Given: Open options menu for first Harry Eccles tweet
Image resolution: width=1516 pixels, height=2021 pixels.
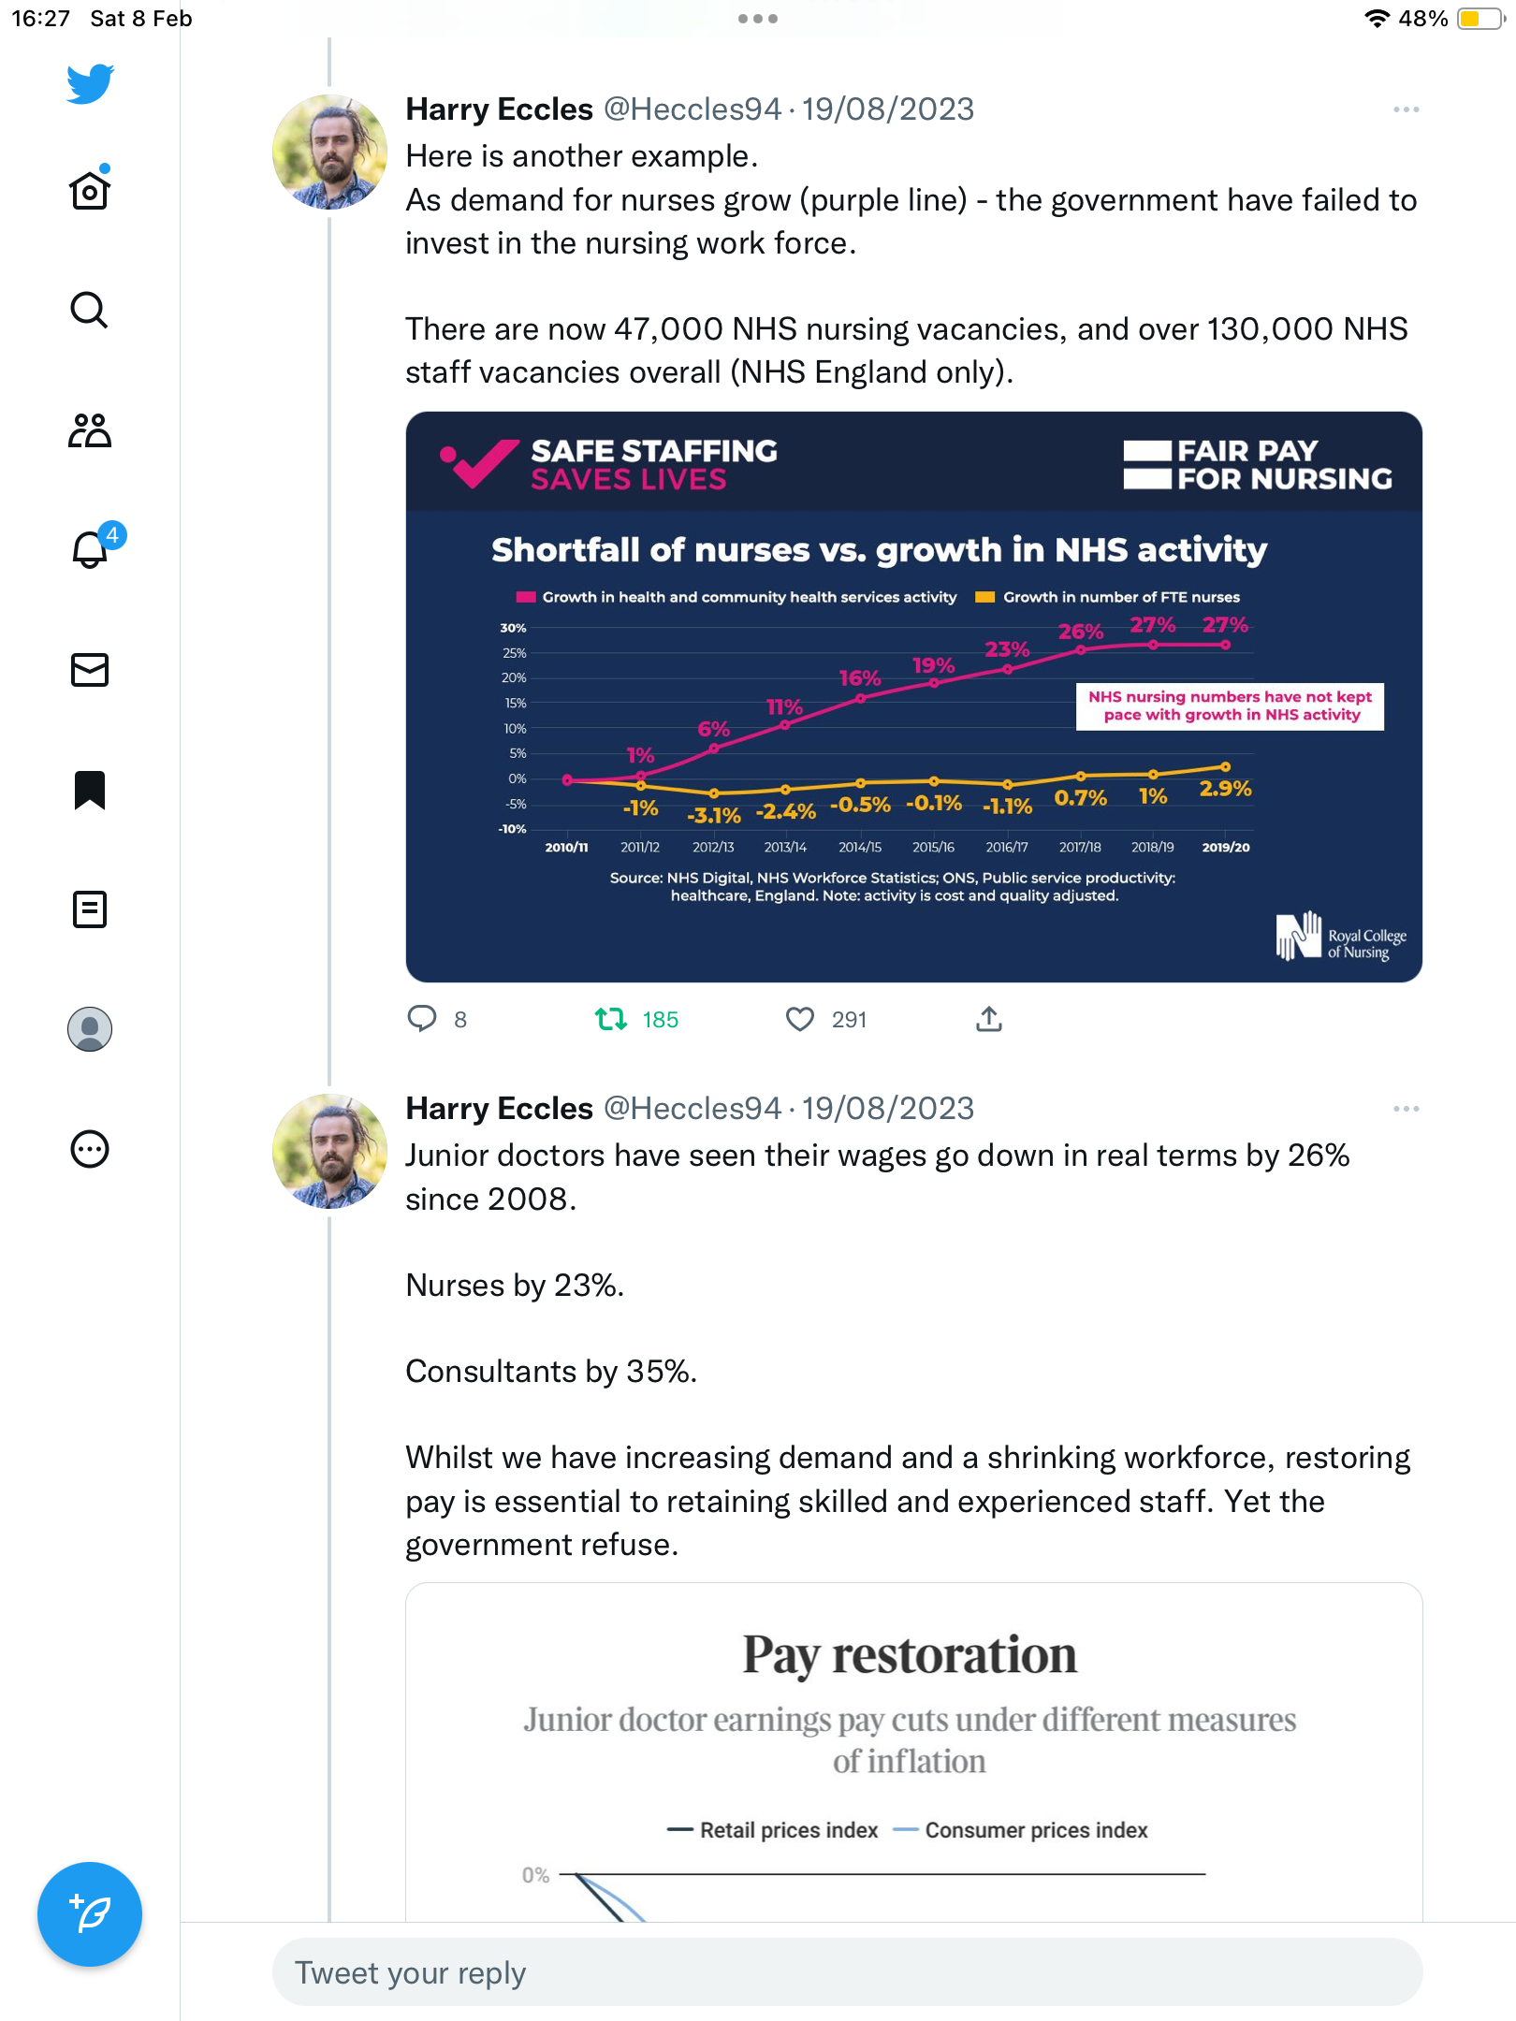Looking at the screenshot, I should 1406,109.
